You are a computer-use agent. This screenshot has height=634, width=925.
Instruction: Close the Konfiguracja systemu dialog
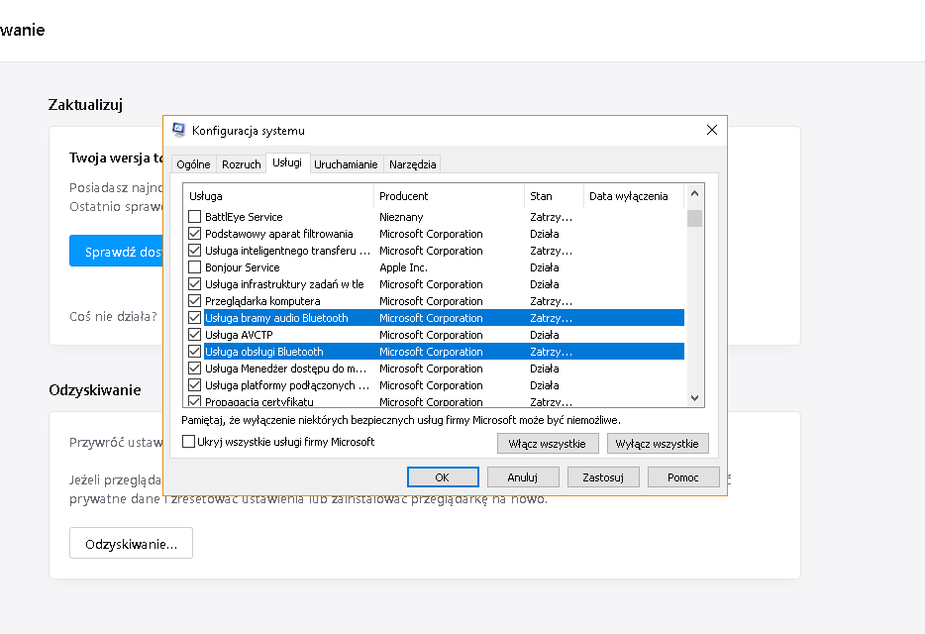point(711,130)
